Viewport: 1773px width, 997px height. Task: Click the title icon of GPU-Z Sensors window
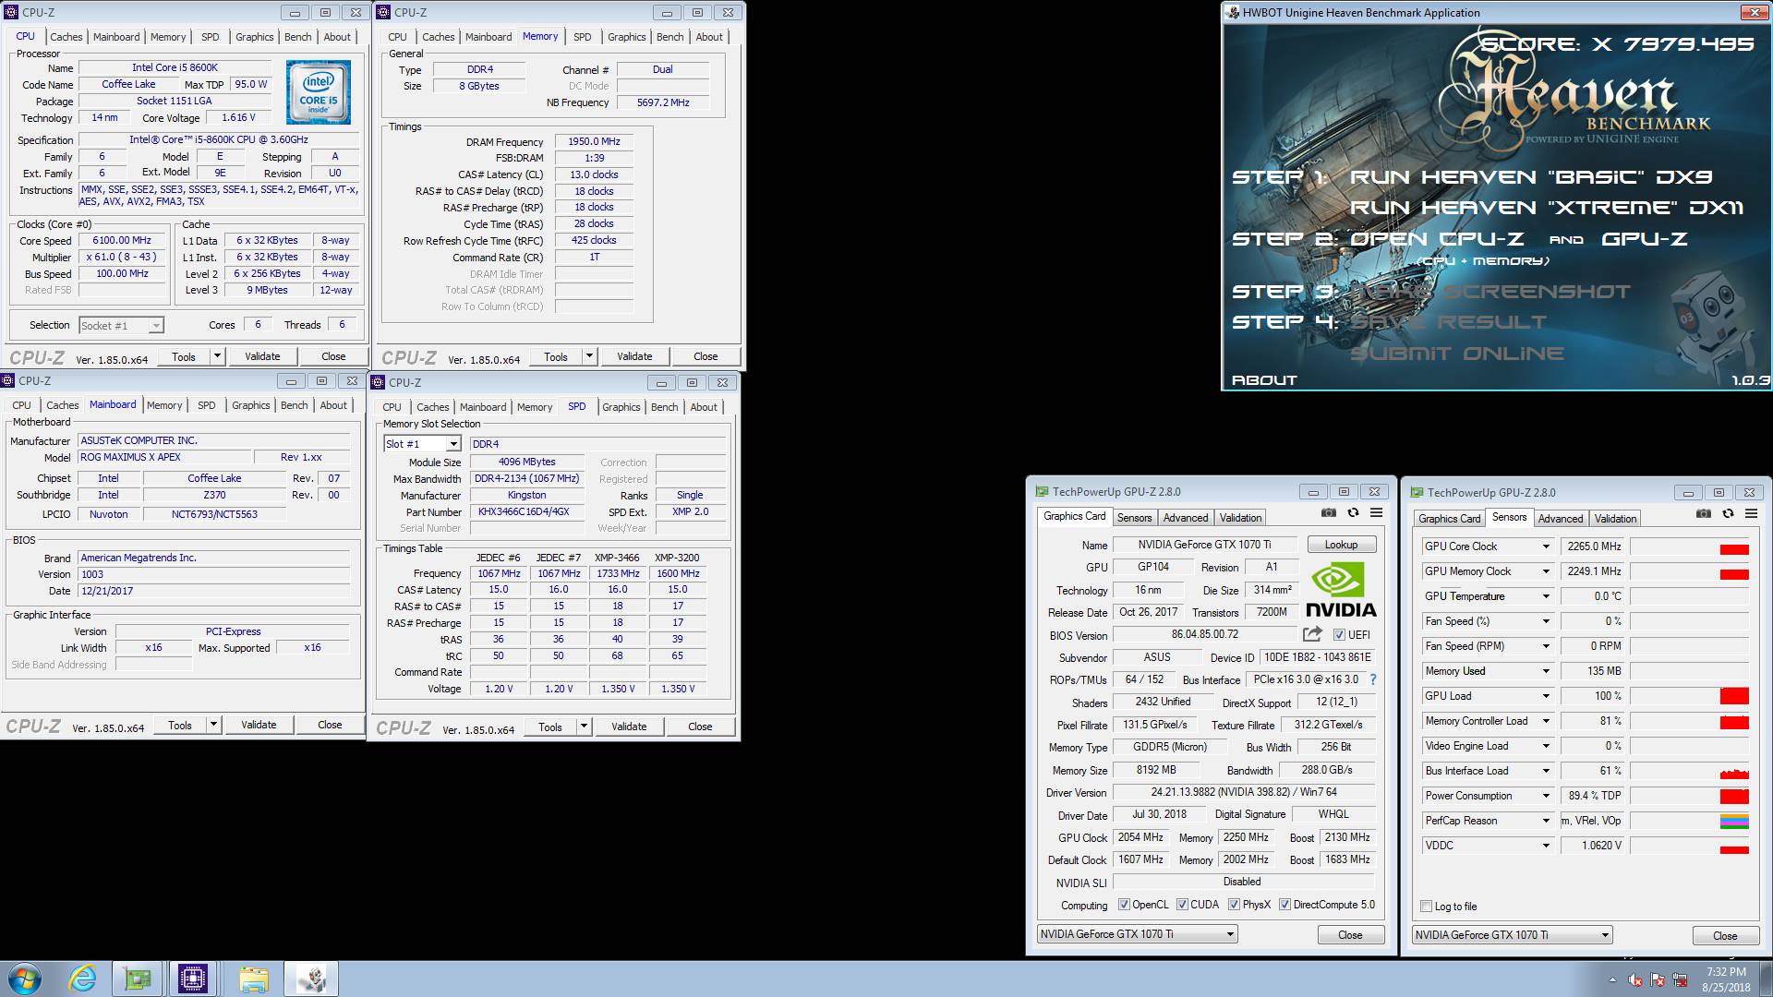pos(1417,492)
